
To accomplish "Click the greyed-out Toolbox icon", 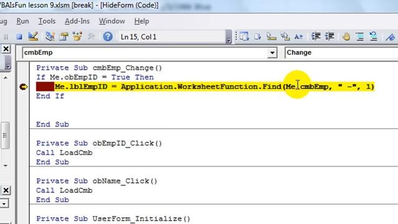I will (x=91, y=37).
